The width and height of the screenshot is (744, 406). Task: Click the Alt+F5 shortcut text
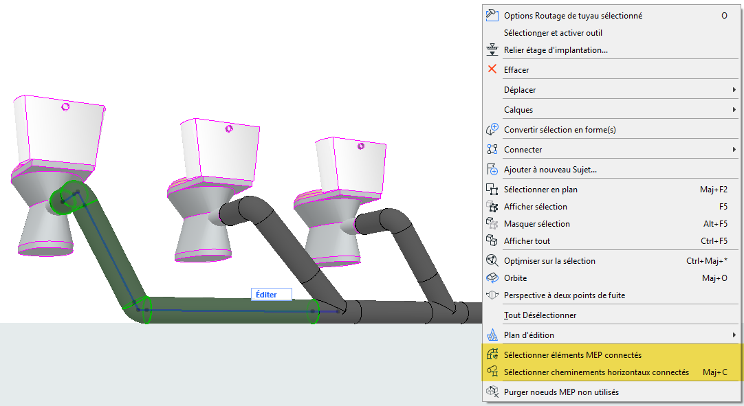715,224
